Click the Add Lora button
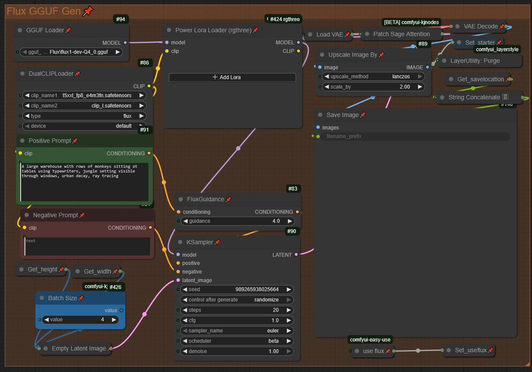The width and height of the screenshot is (532, 372). (232, 77)
